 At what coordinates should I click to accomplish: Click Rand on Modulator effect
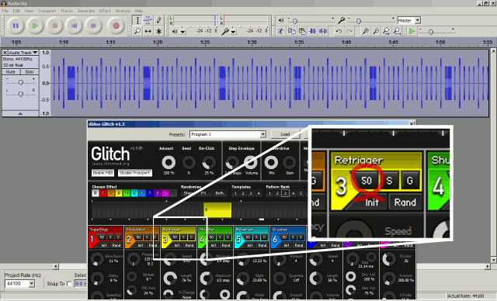pos(153,245)
